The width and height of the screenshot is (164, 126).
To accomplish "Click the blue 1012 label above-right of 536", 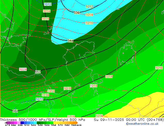I will 89,7.
